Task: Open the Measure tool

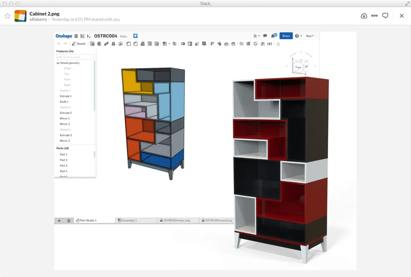Action: click(256, 44)
